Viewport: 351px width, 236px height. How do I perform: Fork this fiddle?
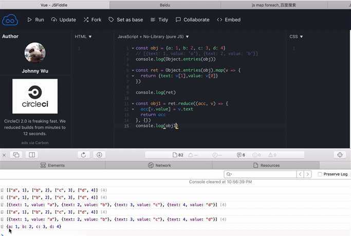click(91, 20)
